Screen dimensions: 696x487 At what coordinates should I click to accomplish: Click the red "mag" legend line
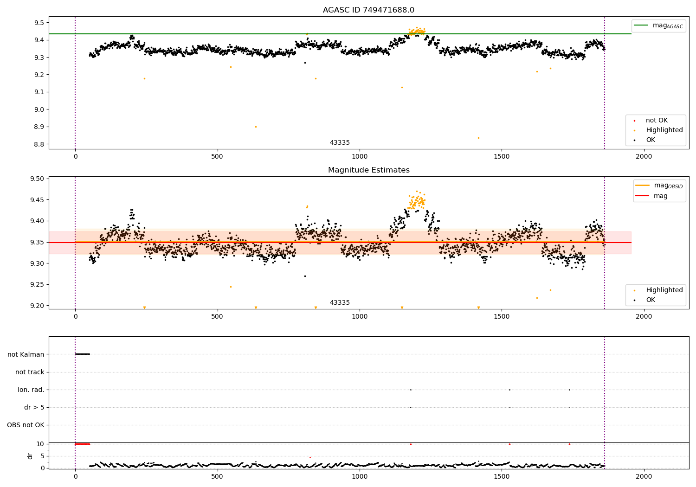[642, 196]
